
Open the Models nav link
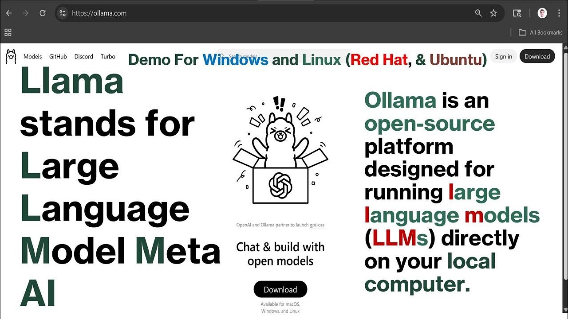(32, 56)
